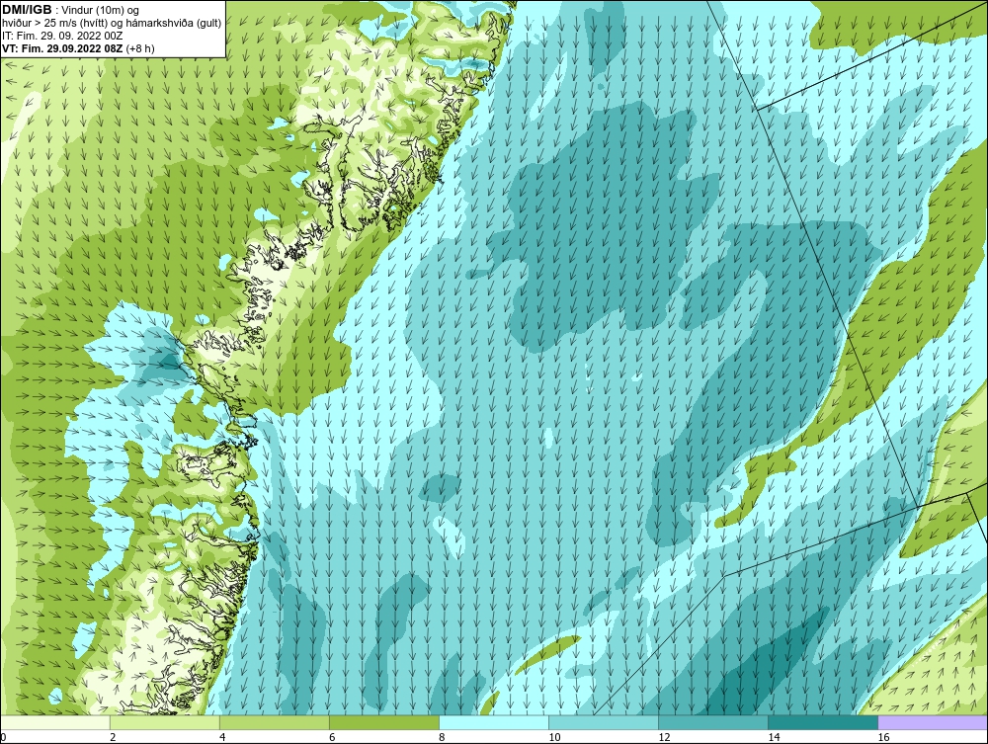Pick the pale cyan legend swatch for 8–10 m/s
The image size is (988, 744).
click(x=493, y=722)
